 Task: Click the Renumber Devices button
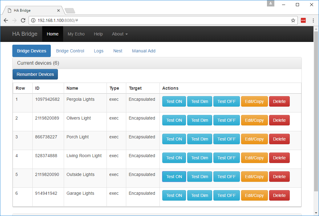[35, 74]
